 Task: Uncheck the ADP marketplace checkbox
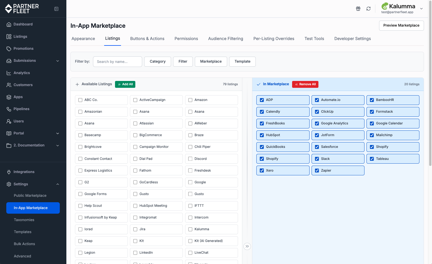click(x=262, y=100)
